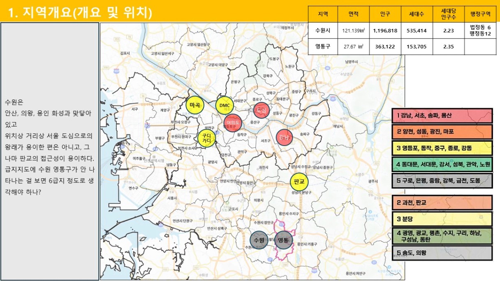Viewport: 500px width, 281px height.
Task: Click the map label '고양시 일산동구'
Action: tap(198, 44)
